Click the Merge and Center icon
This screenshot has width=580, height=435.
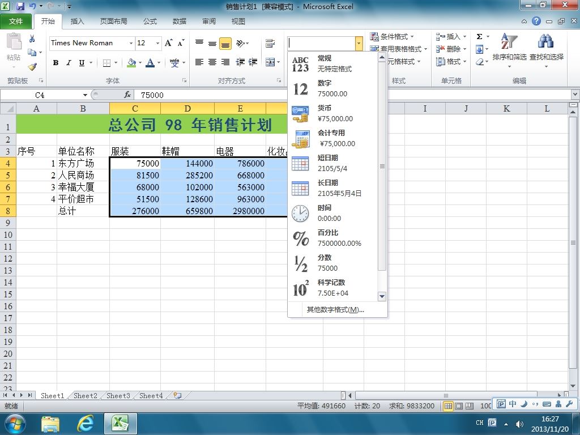[270, 62]
